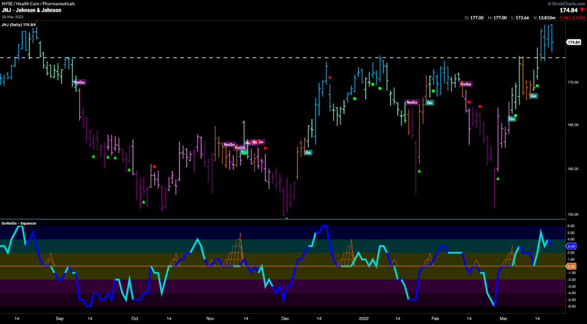Click the V: 13.810m volume value
The width and height of the screenshot is (587, 324).
click(x=543, y=18)
